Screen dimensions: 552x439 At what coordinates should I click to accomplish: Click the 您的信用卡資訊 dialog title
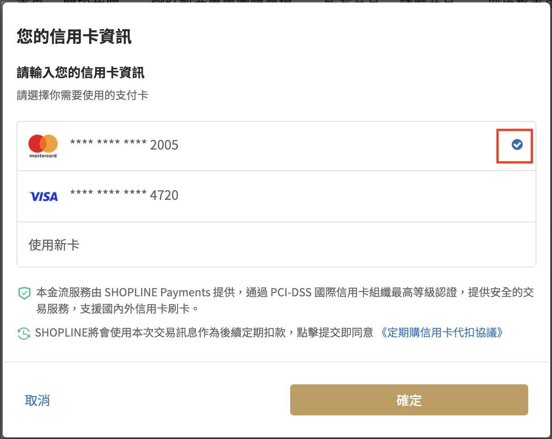tap(74, 36)
